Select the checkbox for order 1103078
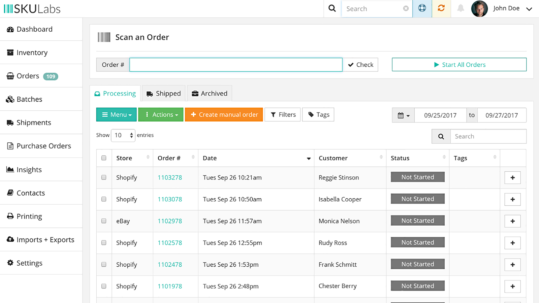Viewport: 539px width, 303px height. coord(104,199)
